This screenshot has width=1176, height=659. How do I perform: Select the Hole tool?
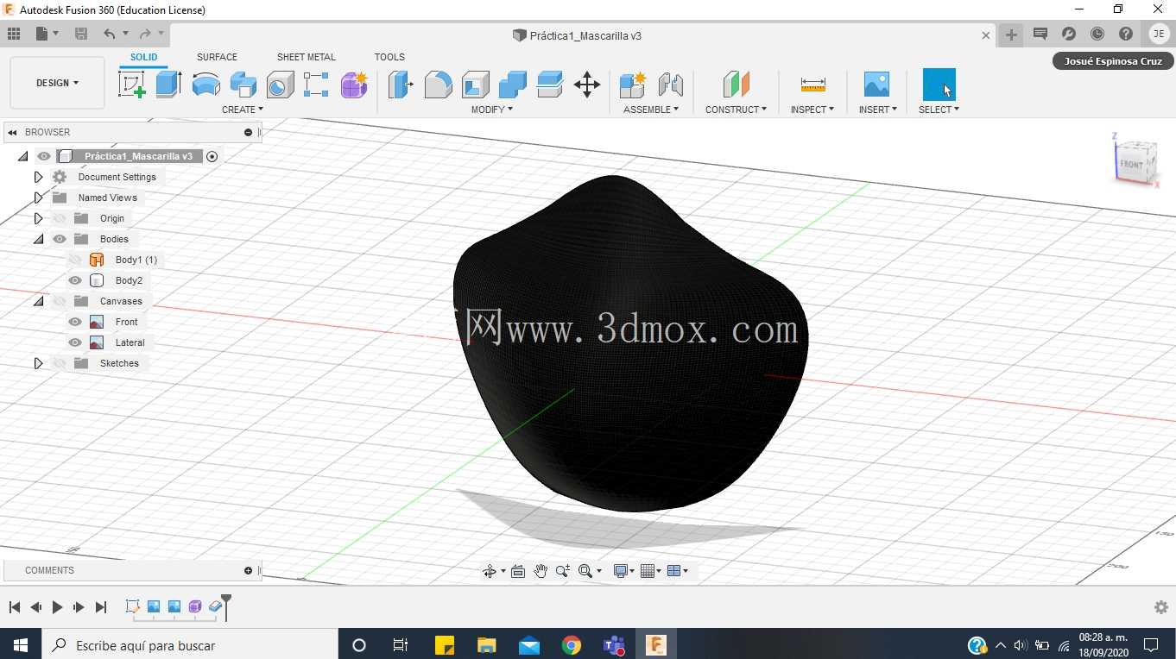click(280, 85)
